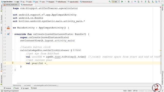This screenshot has height=92, width=164.
Task: Collapse the setOnClickListener lambda fold on line 14
Action: pyautogui.click(x=12, y=50)
